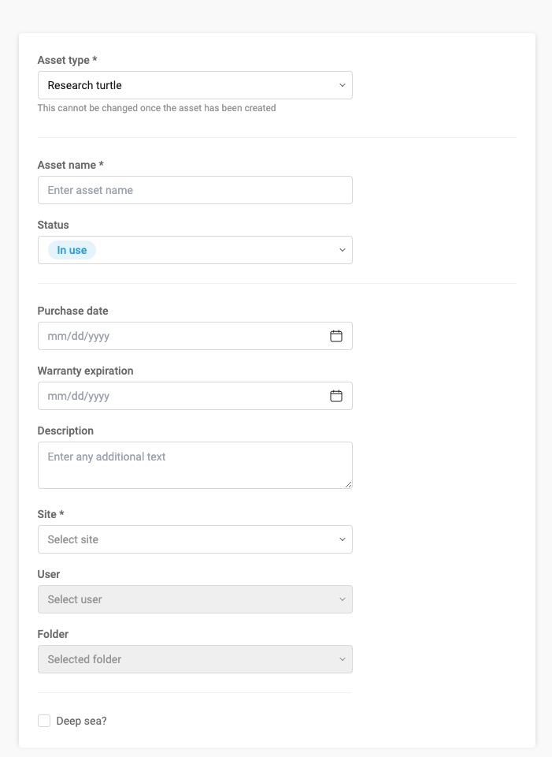This screenshot has width=552, height=757.
Task: Focus the "Enter asset name" field
Action: click(194, 190)
